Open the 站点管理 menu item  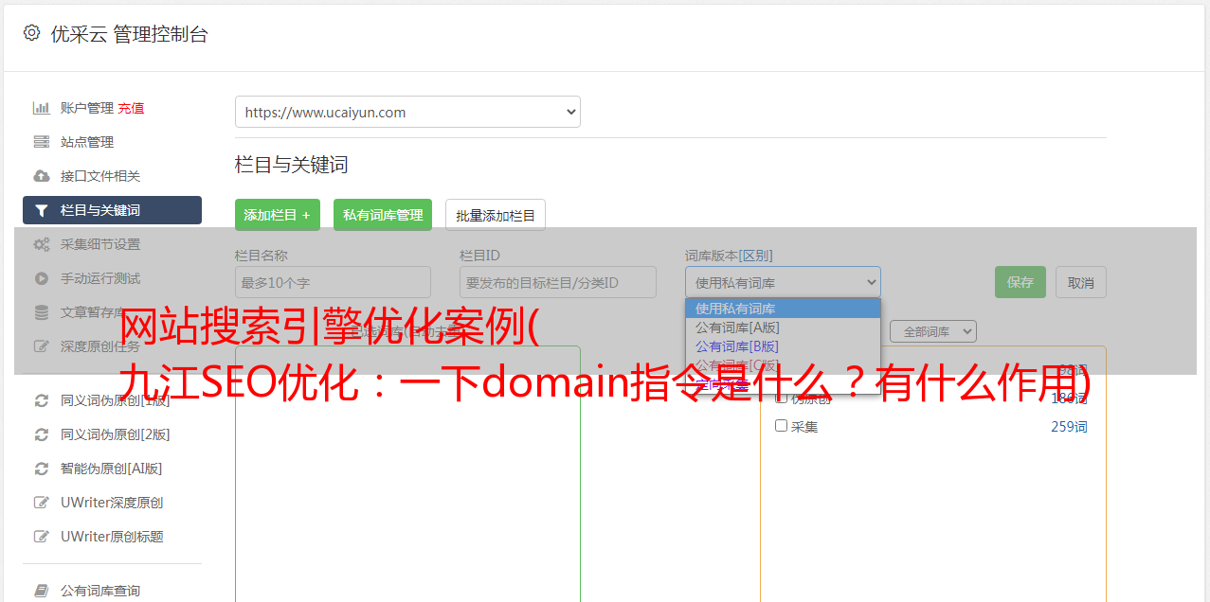click(87, 142)
